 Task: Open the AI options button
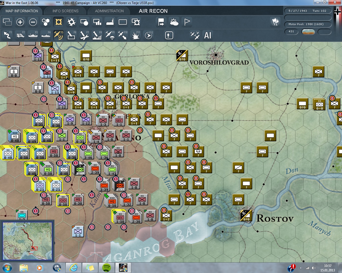208,35
